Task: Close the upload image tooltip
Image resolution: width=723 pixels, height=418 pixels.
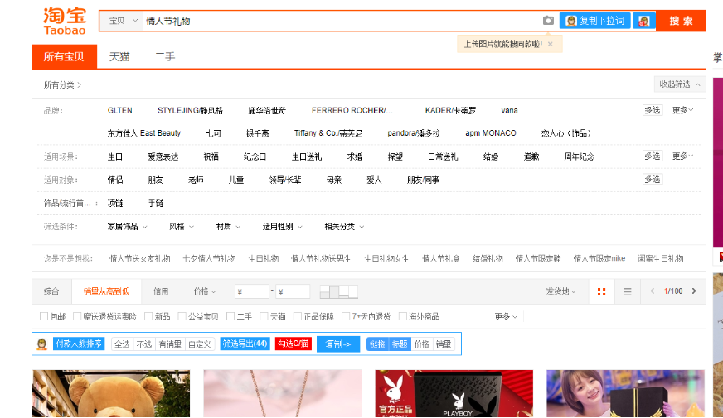Action: tap(550, 44)
